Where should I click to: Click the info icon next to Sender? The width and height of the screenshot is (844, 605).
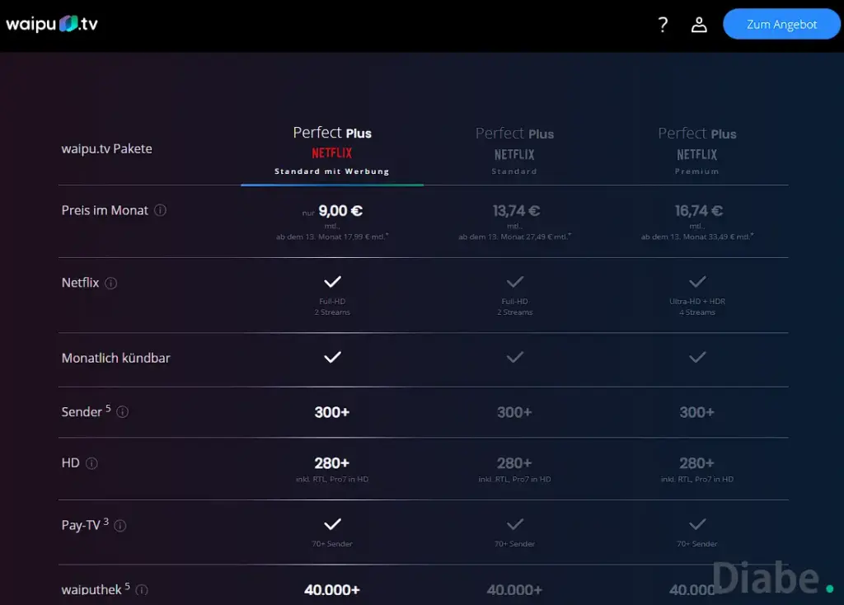click(x=121, y=411)
